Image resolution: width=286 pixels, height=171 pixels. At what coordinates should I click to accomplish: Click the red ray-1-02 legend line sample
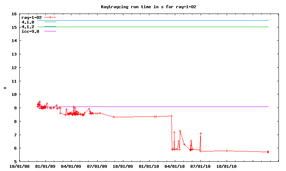click(x=50, y=17)
